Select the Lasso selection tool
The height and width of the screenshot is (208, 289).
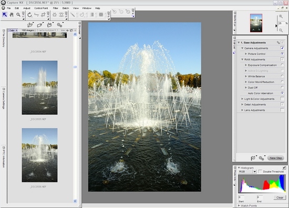82,15
